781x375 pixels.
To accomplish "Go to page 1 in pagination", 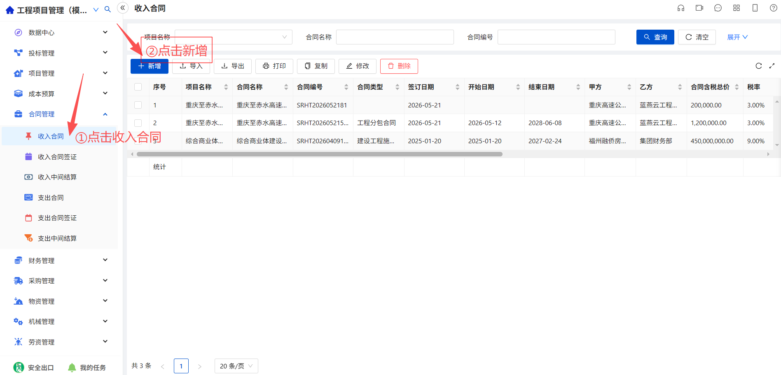I will (181, 366).
